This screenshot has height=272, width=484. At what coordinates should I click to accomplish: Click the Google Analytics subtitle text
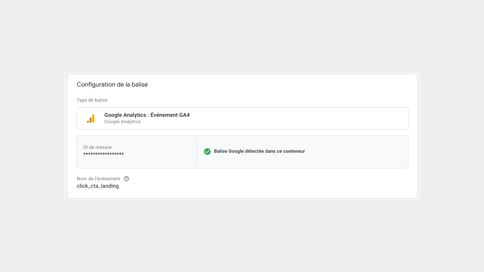click(x=123, y=122)
